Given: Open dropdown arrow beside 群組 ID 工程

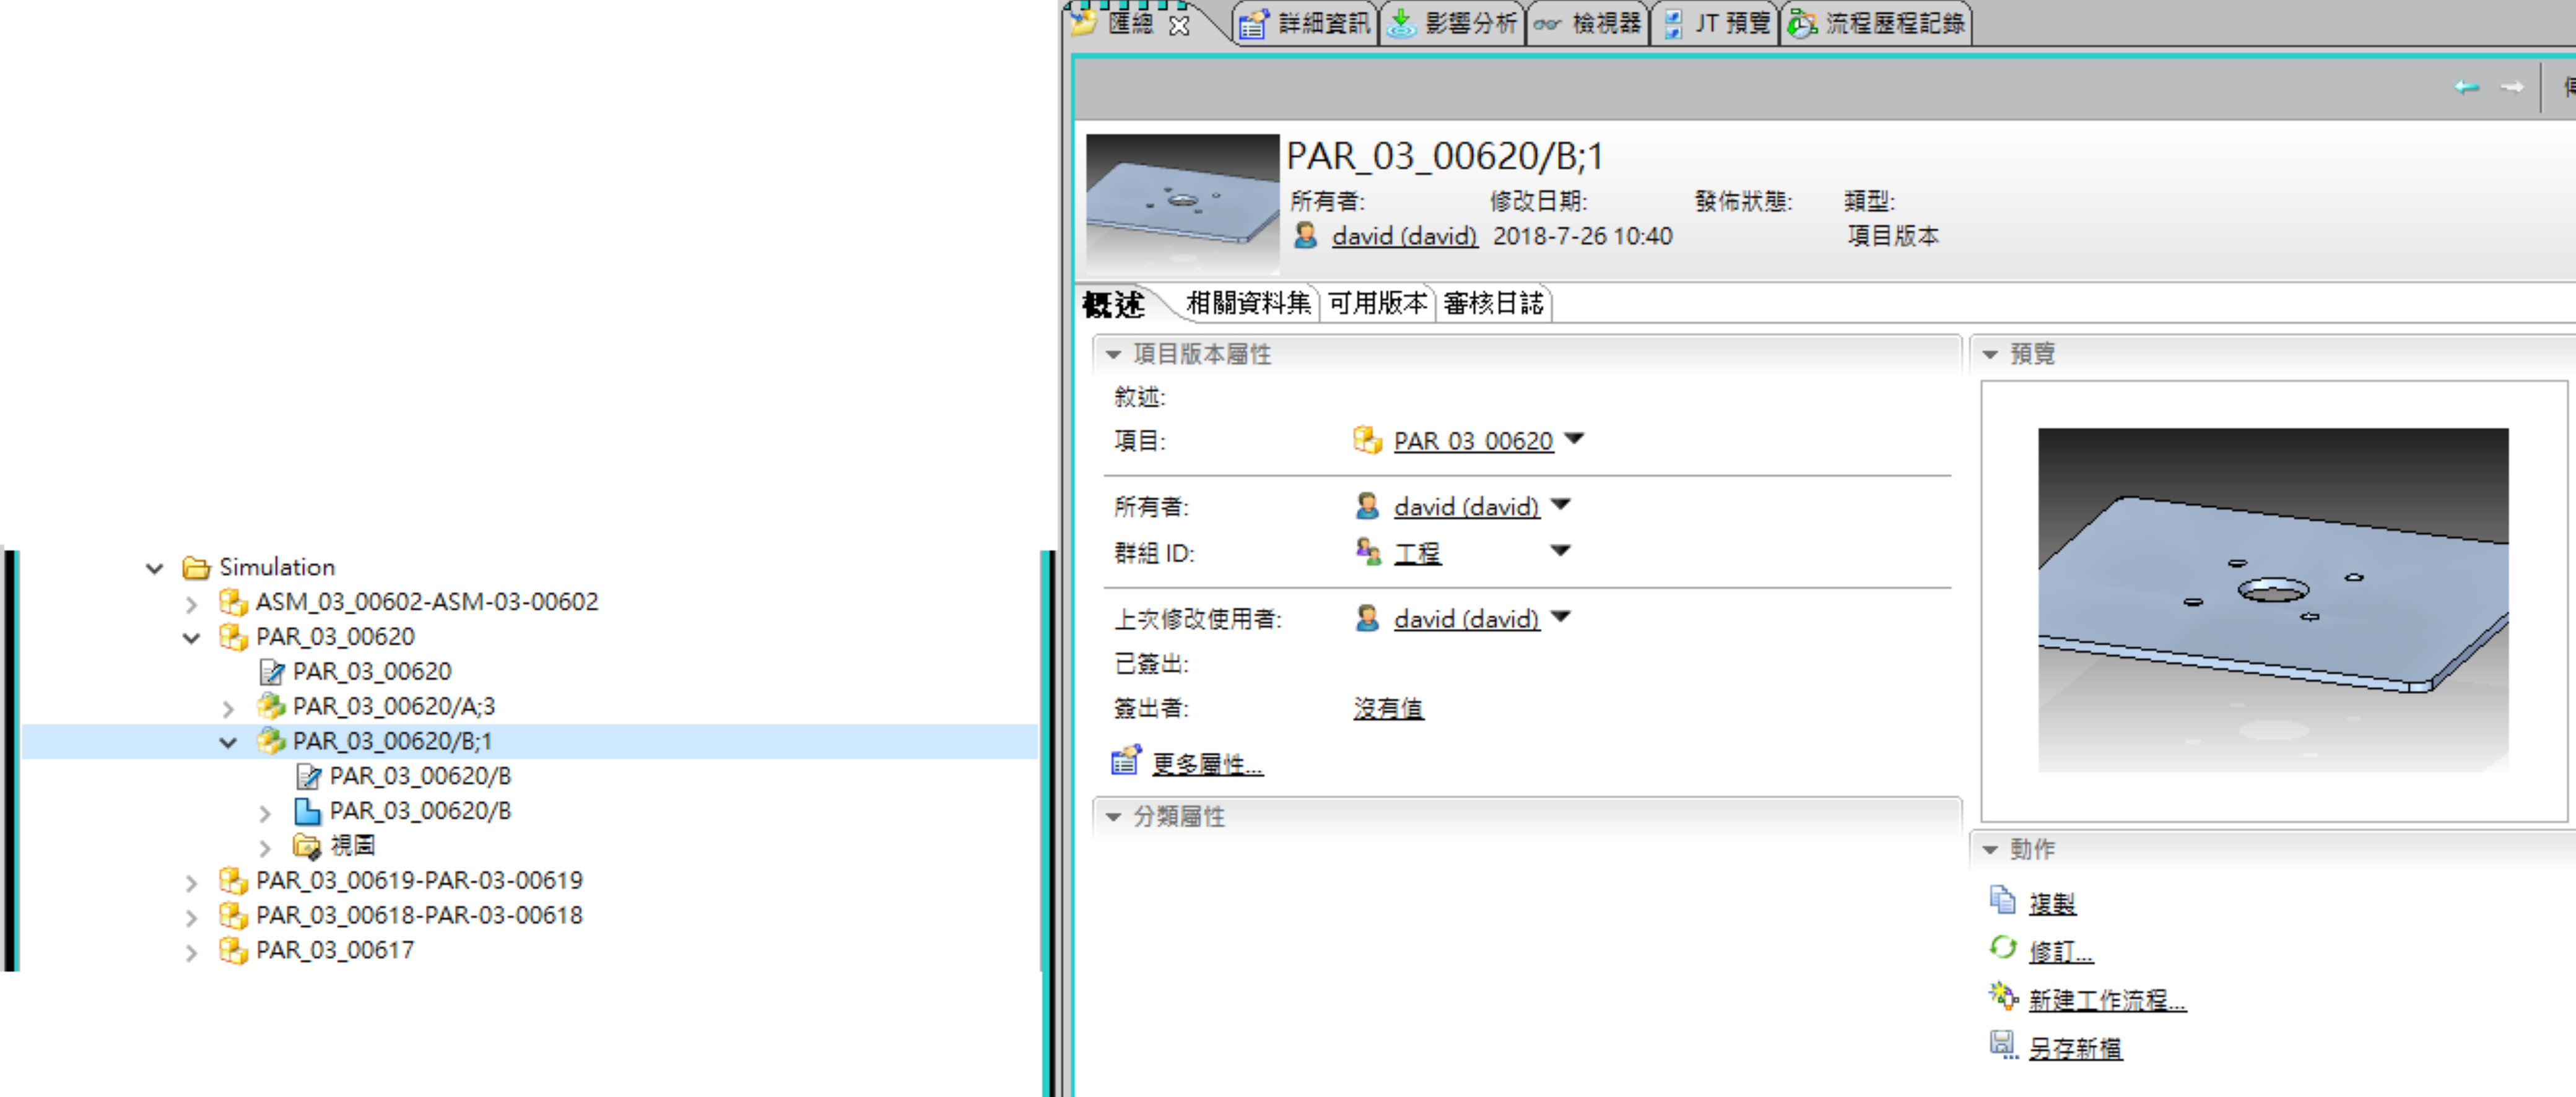Looking at the screenshot, I should coord(1560,550).
